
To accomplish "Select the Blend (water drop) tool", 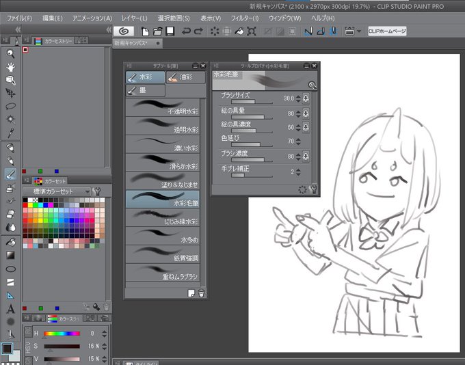I will pyautogui.click(x=11, y=228).
